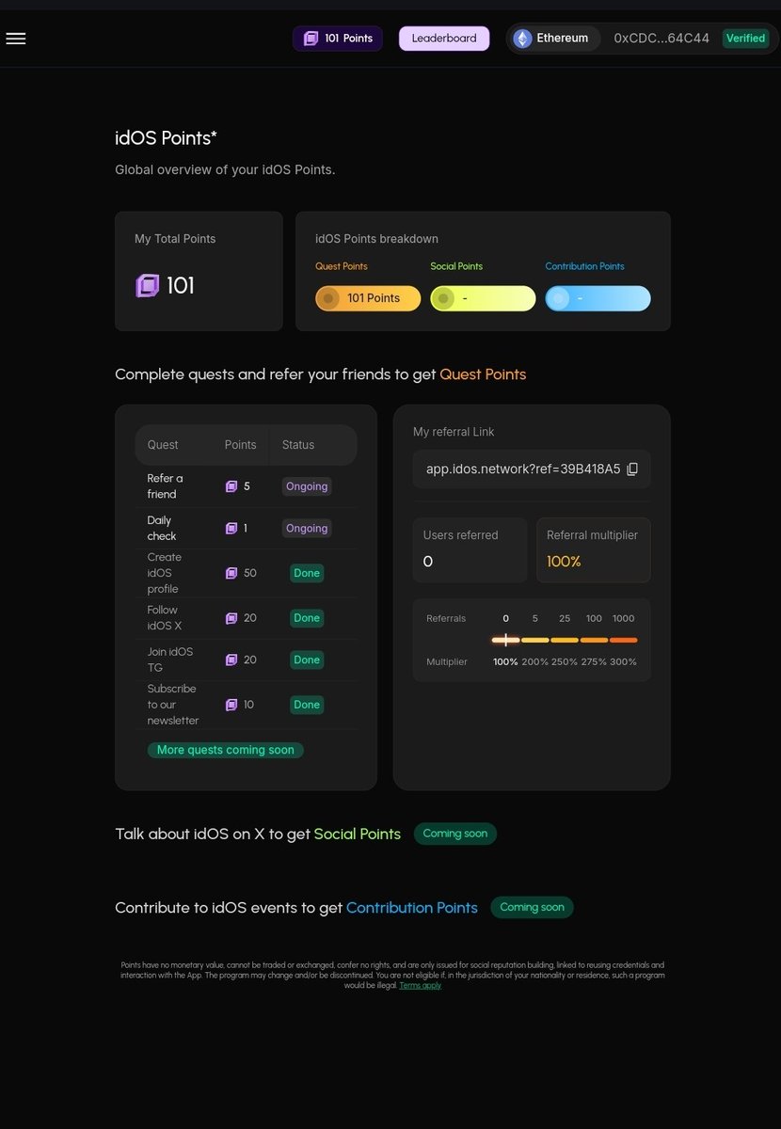Click the Refer a friend quest name
The height and width of the screenshot is (1129, 781).
166,486
